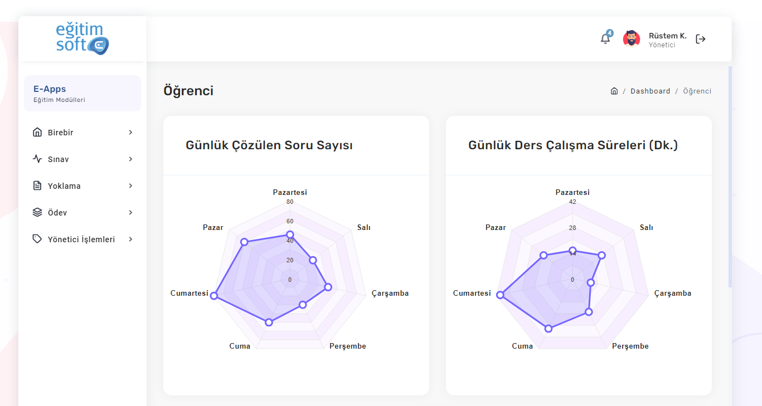762x406 pixels.
Task: Expand the Ödev menu chevron
Action: [130, 213]
